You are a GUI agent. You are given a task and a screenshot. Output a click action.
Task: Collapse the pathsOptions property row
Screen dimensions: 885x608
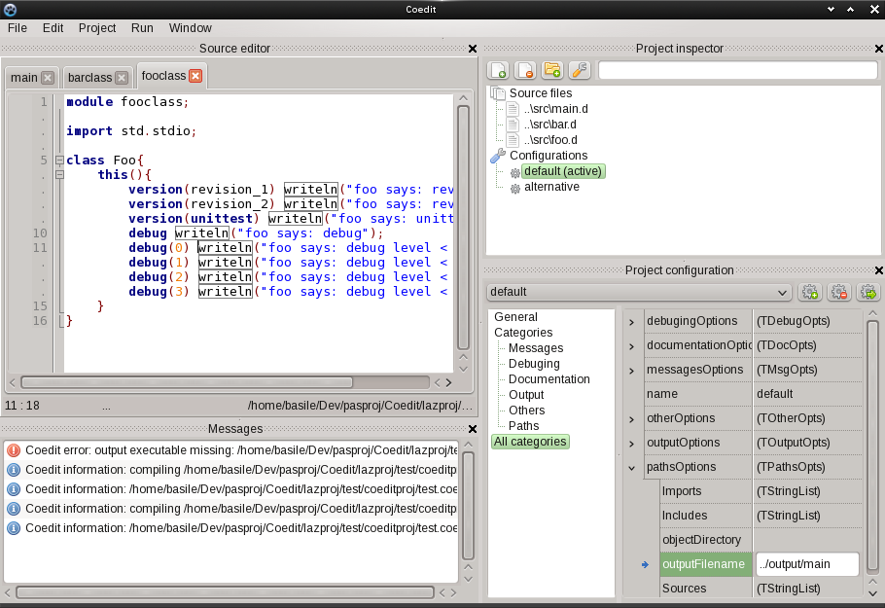click(632, 467)
